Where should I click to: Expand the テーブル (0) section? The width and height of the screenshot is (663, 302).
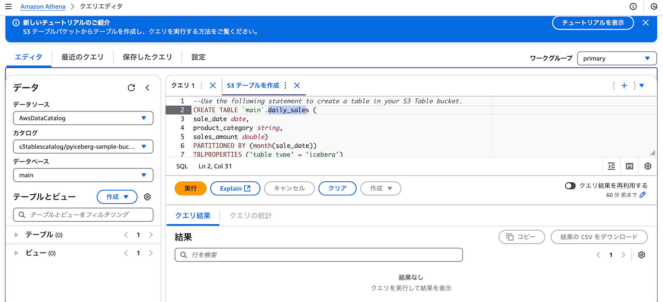[x=16, y=235]
